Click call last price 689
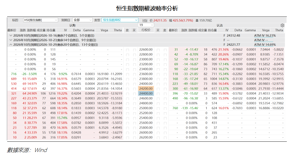Viewport: 298px width, 158px height. (14, 79)
